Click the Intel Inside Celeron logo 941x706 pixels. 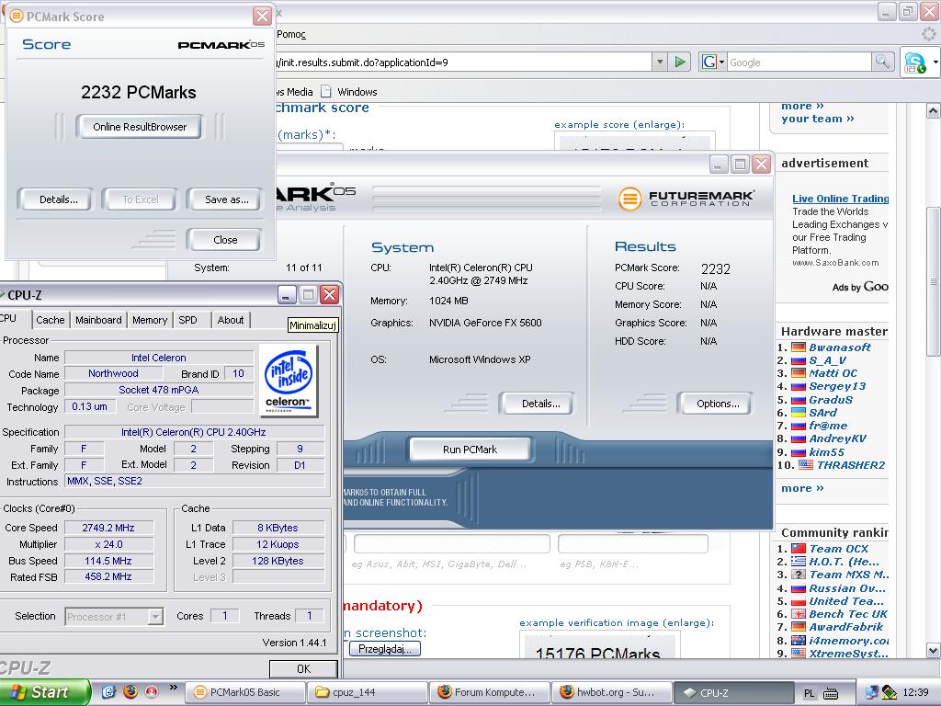click(x=288, y=381)
